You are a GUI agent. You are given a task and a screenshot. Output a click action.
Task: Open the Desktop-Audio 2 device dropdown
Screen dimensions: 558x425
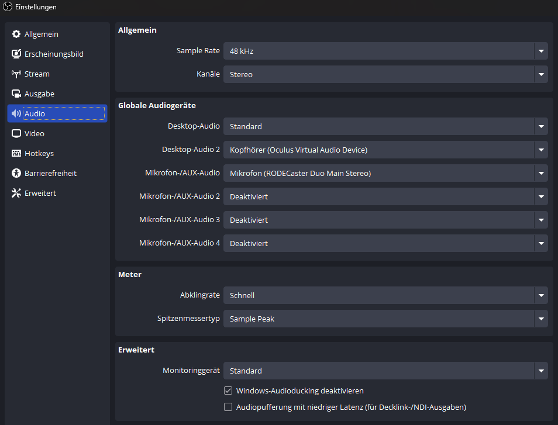[x=385, y=150]
